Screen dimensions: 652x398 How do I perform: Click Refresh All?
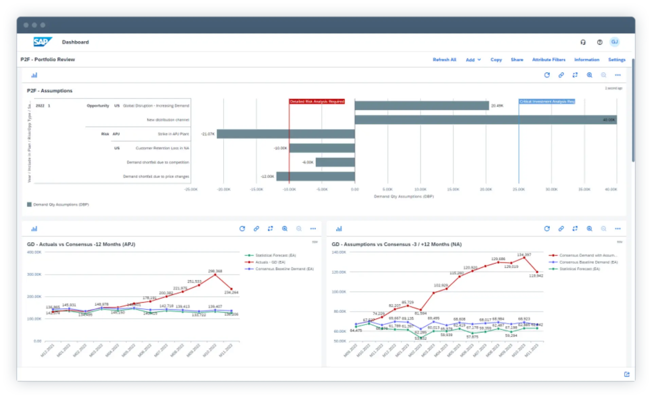pos(445,60)
